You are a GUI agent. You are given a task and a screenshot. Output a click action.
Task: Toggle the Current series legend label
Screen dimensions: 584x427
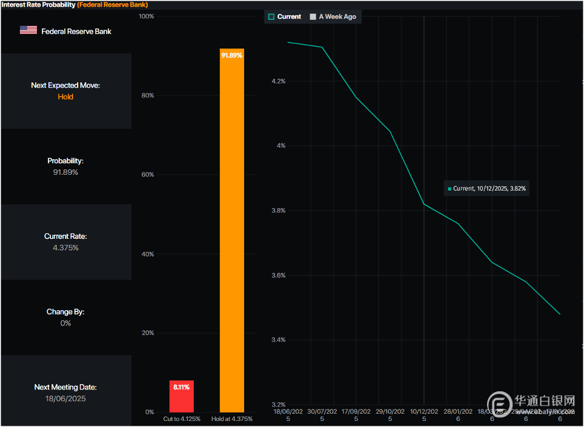pos(289,17)
